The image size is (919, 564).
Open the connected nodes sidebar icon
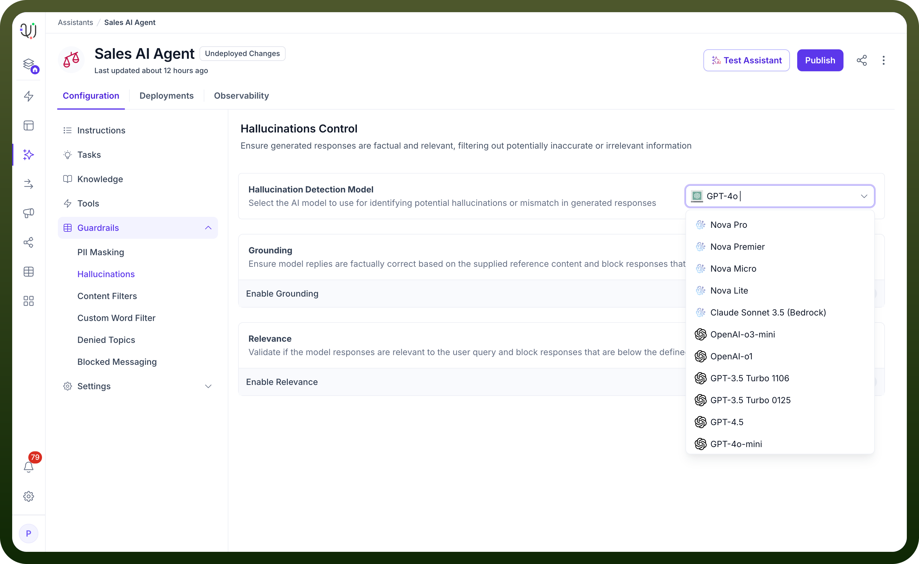tap(29, 242)
